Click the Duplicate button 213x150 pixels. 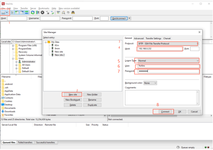tap(92, 105)
